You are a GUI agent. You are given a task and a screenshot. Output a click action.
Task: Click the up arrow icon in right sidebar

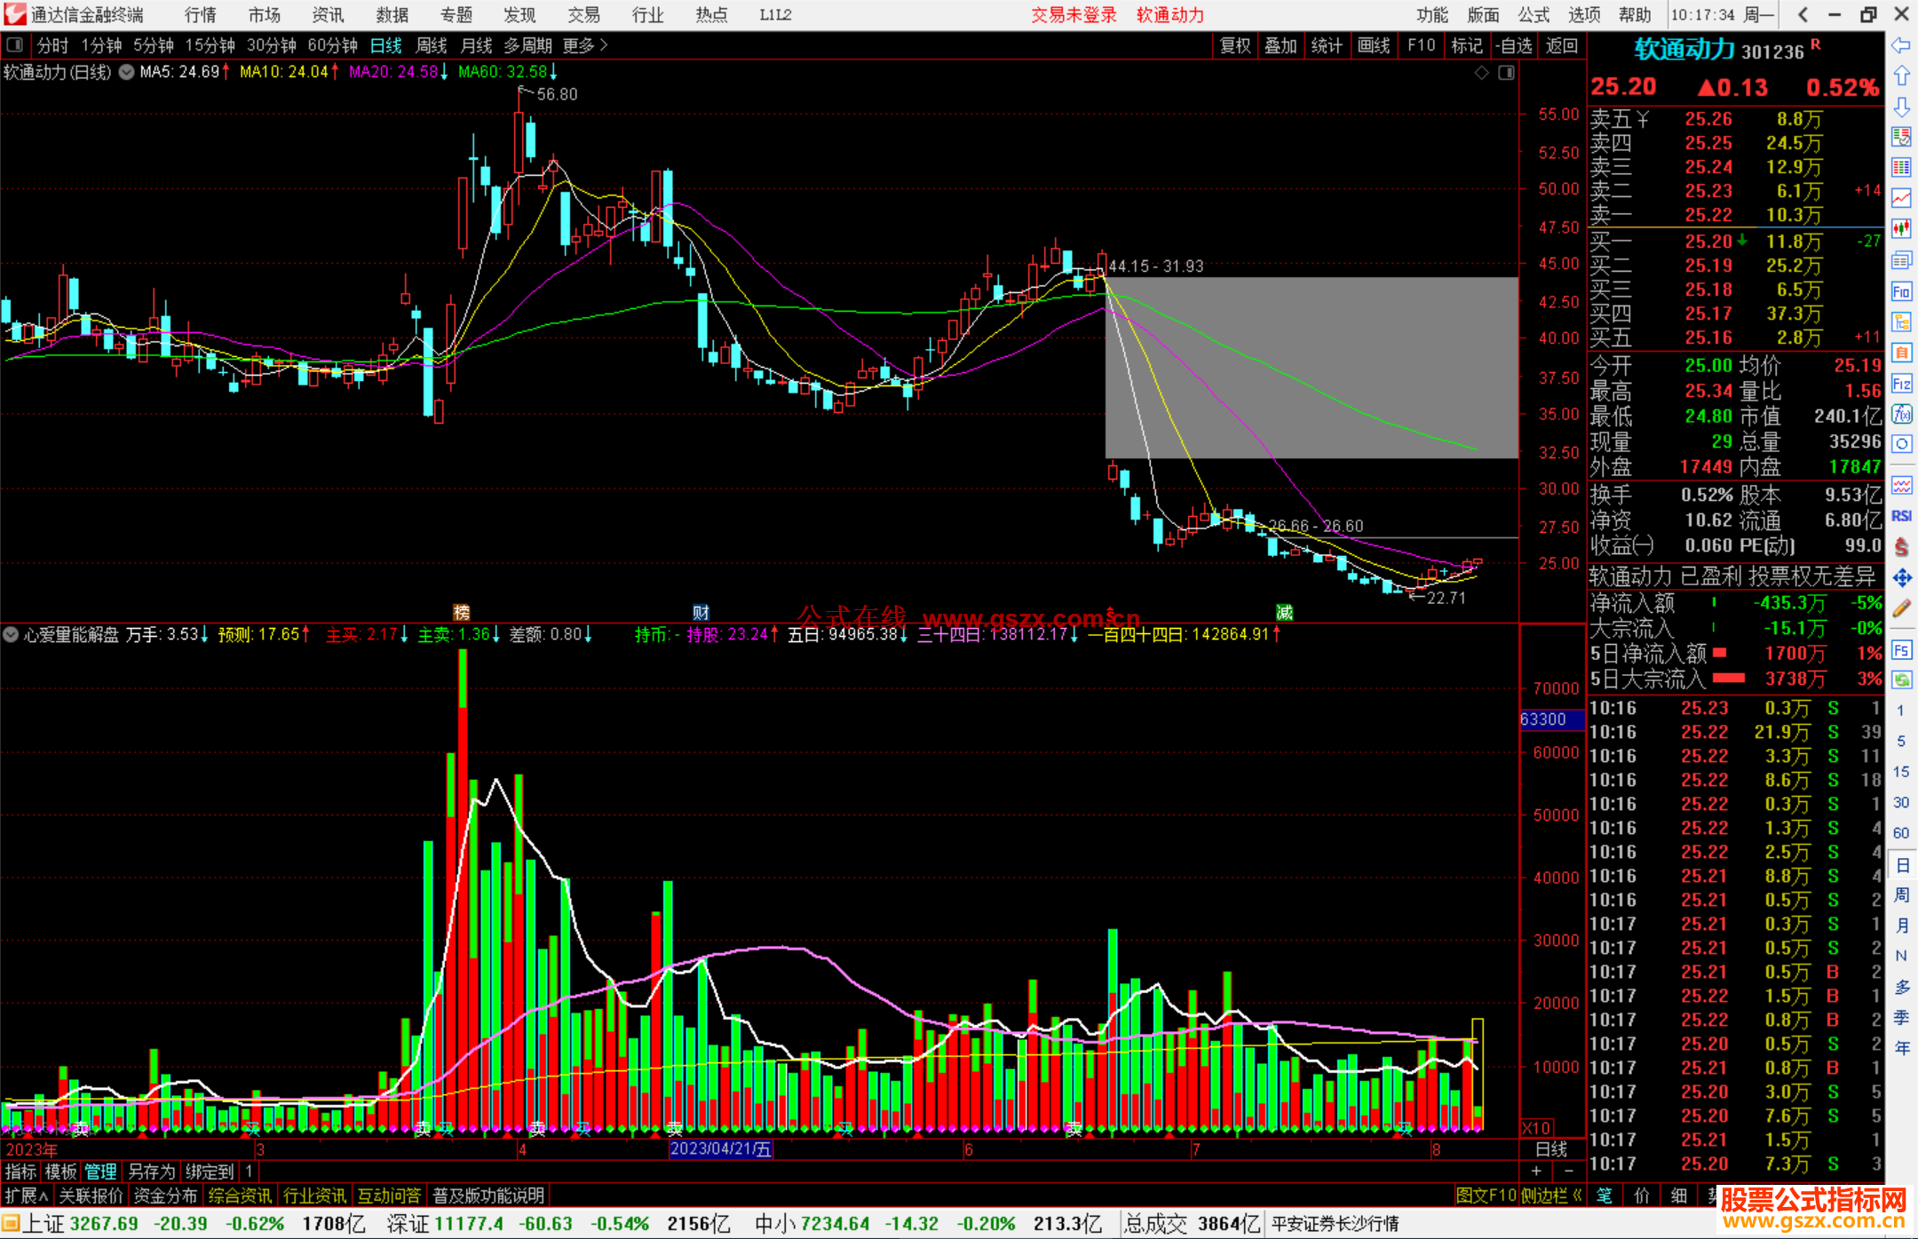click(x=1901, y=75)
